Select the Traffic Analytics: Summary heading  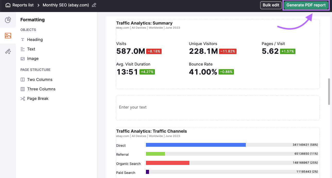[x=144, y=23]
